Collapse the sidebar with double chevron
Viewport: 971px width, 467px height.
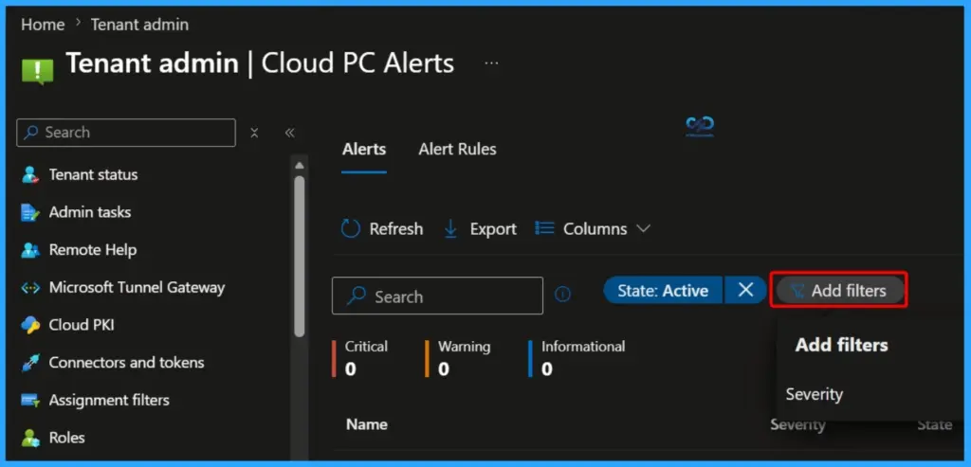coord(289,133)
